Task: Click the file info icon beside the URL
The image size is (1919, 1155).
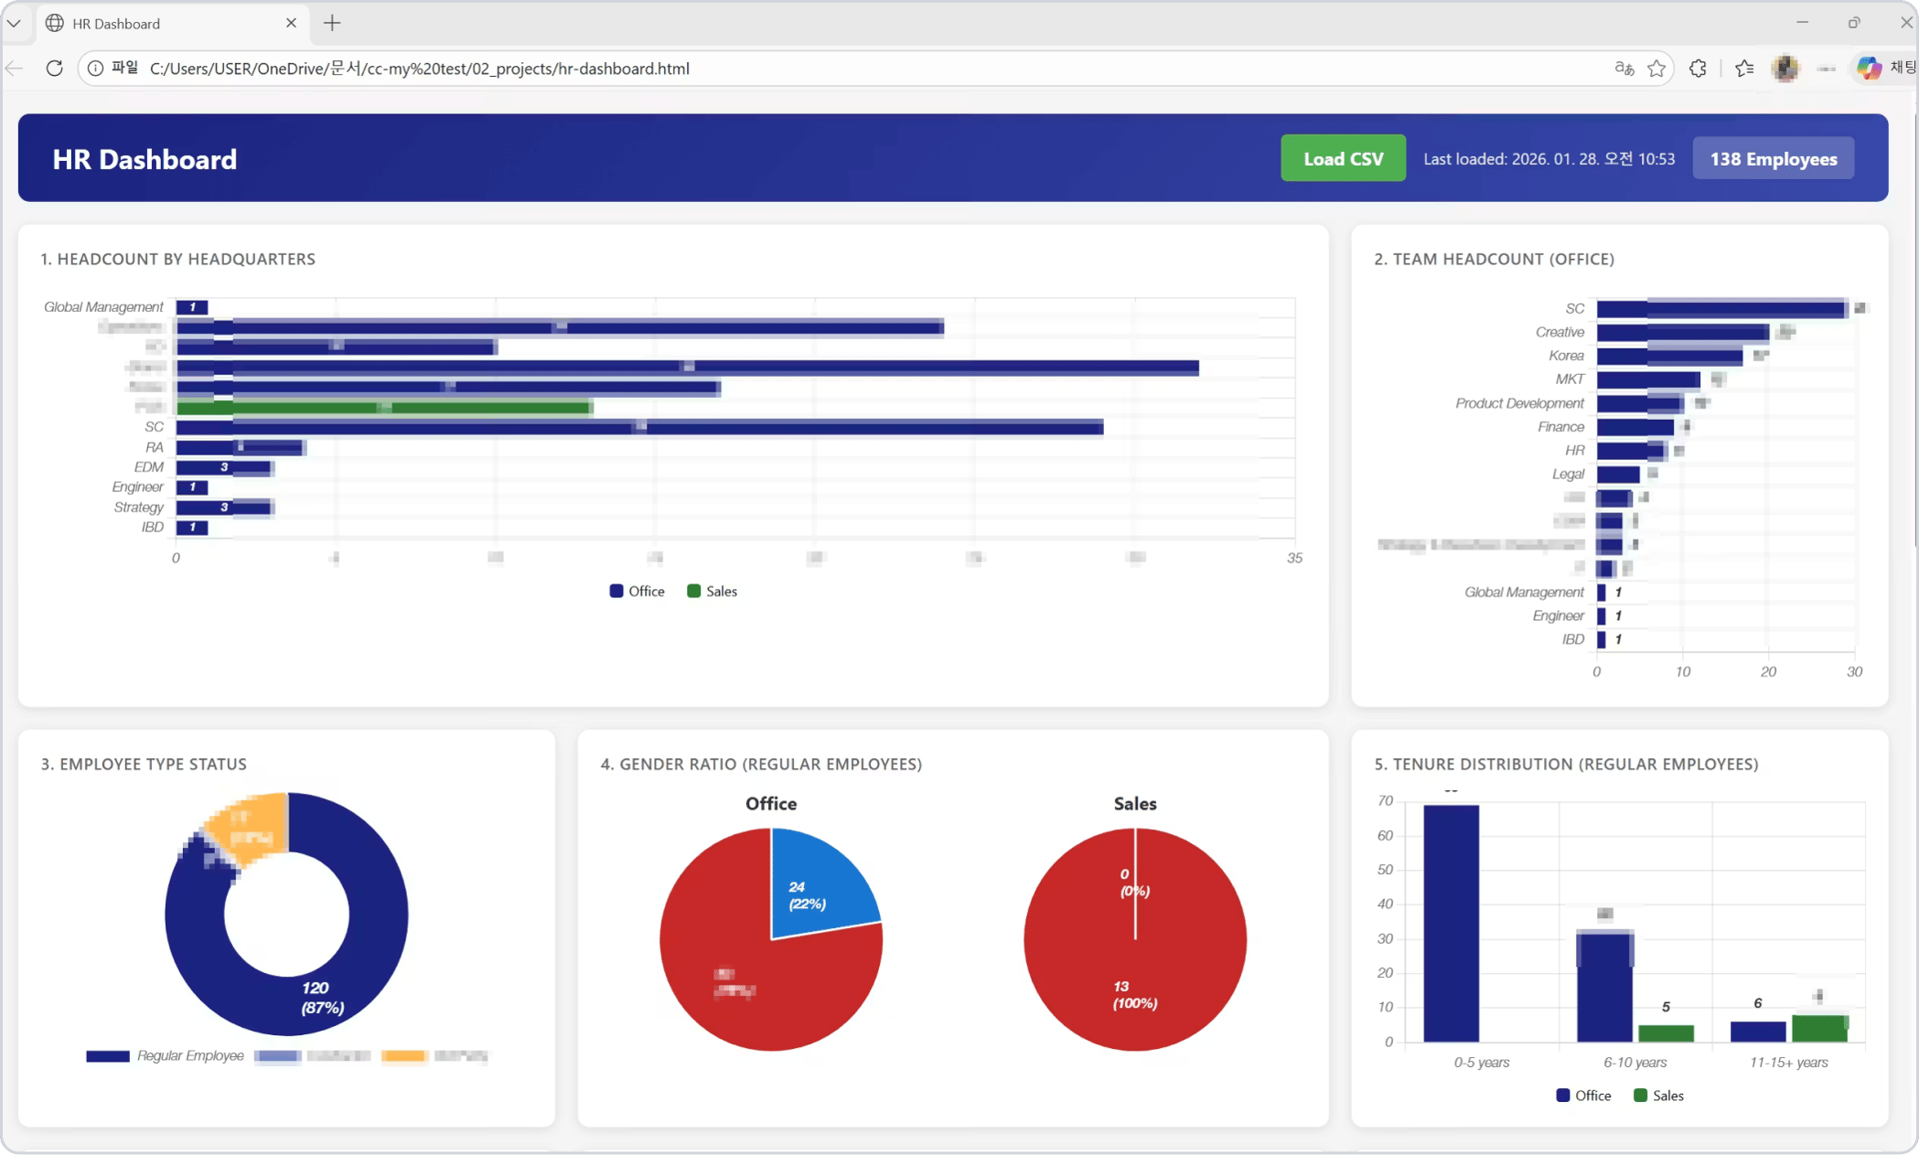Action: 95,69
